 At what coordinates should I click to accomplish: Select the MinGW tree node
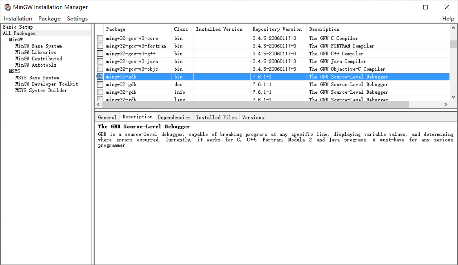16,39
